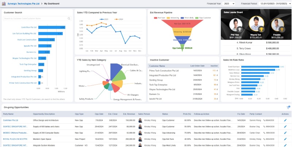The image size is (292, 147).
Task: Click the customer search input field
Action: [x=35, y=18]
